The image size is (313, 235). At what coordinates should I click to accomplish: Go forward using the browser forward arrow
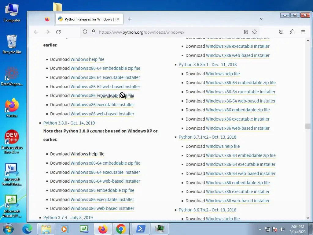tap(47, 32)
